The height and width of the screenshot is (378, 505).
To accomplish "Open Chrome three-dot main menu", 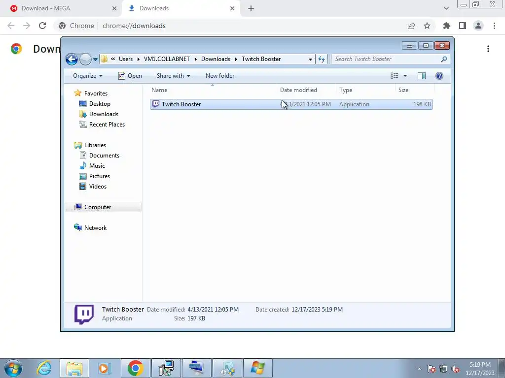I will (x=494, y=26).
